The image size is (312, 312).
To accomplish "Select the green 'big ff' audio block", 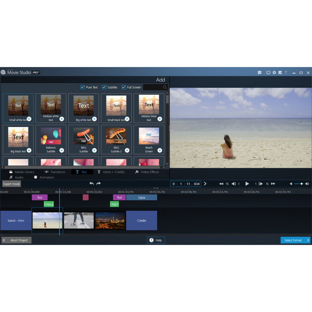I will 114,204.
